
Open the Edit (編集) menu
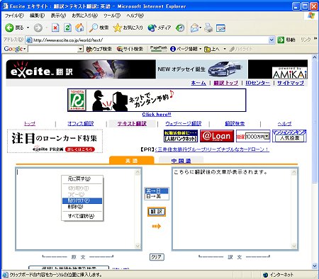tap(37, 16)
